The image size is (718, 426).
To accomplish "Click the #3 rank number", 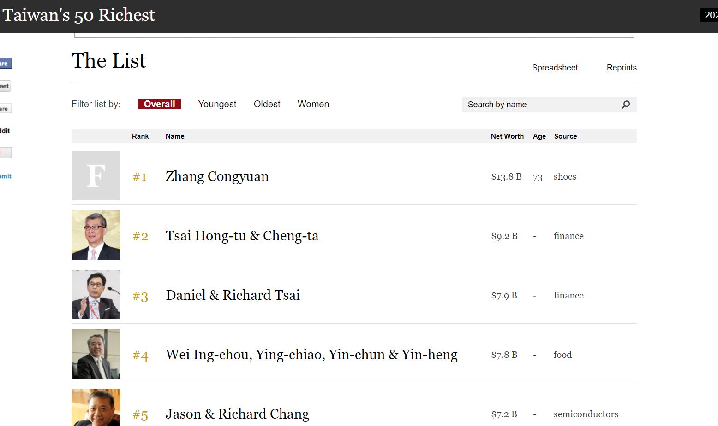I will click(x=140, y=296).
